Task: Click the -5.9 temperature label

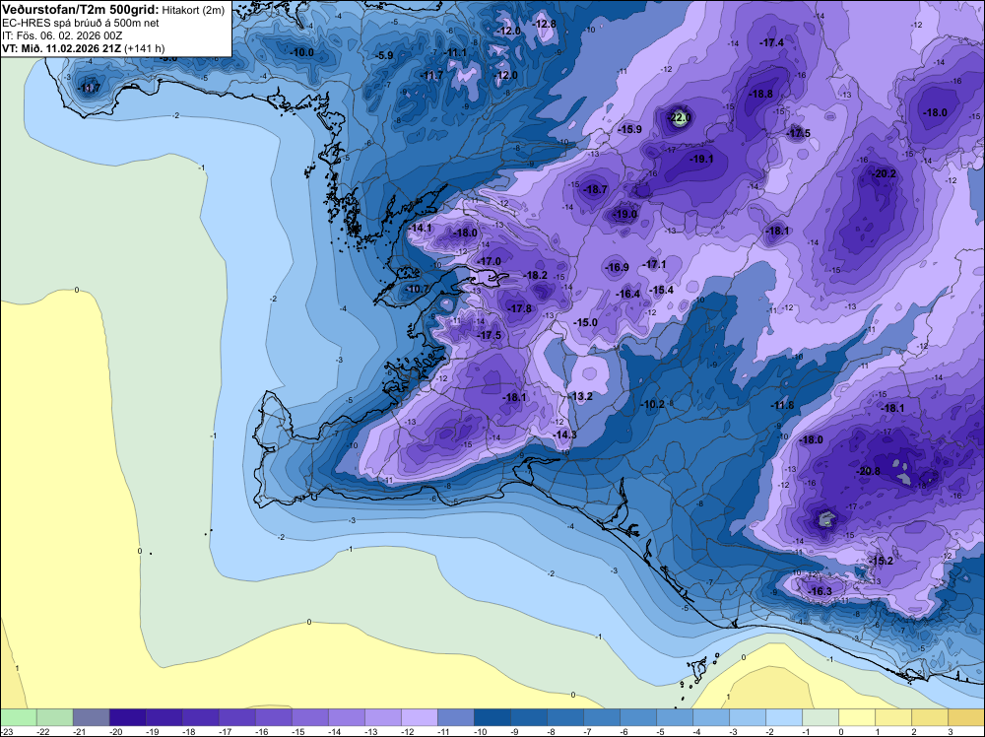Action: click(x=384, y=55)
